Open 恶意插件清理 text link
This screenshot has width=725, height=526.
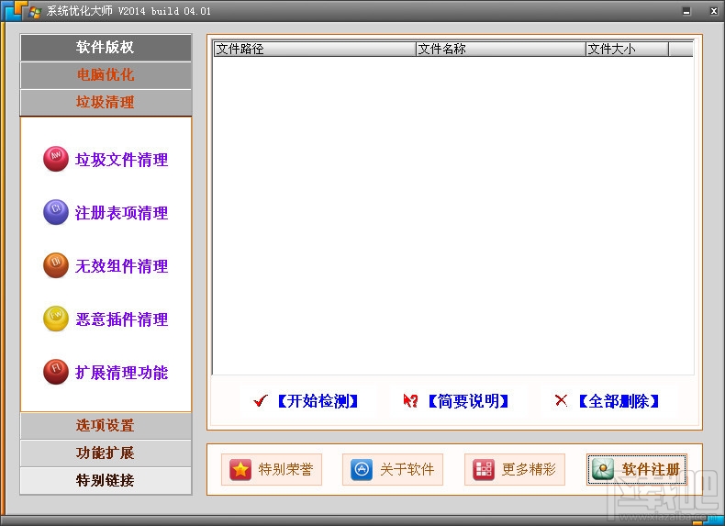point(122,319)
